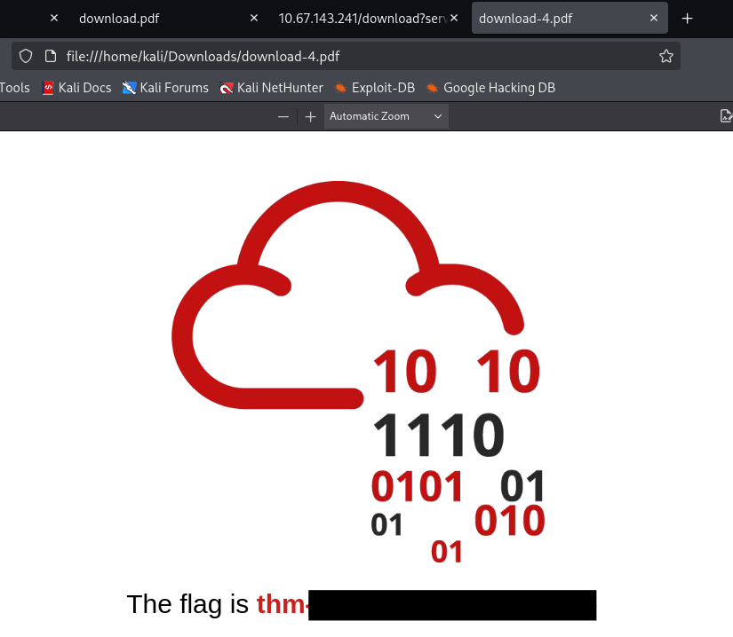Select the download-4.pdf tab
733x637 pixels.
click(x=551, y=18)
